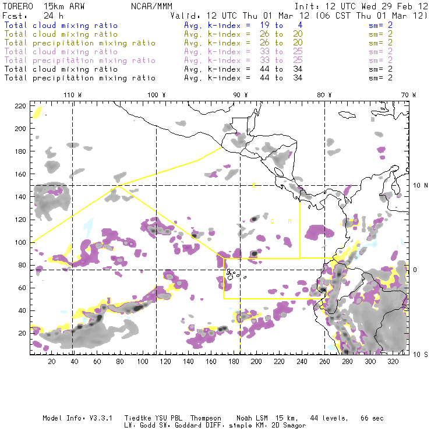
Task: Click the blue 'Avg. k-index = 19 to 4' text
Action: pyautogui.click(x=243, y=26)
